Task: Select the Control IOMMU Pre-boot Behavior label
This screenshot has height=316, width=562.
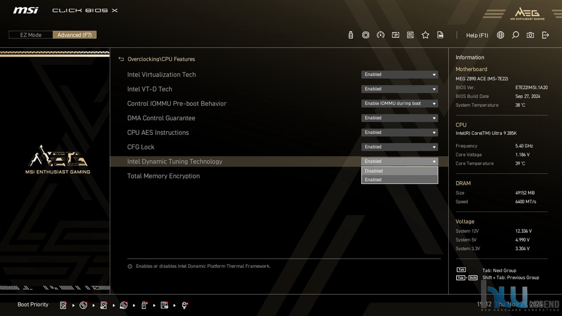Action: point(177,104)
